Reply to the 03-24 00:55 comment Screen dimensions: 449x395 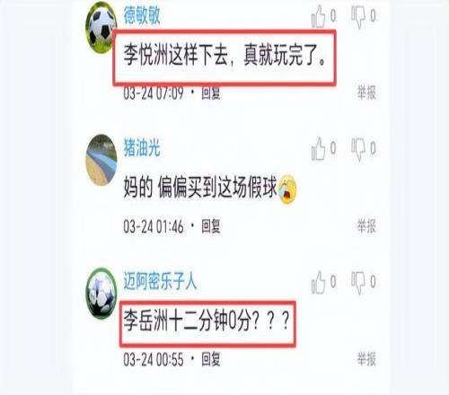[x=211, y=359]
